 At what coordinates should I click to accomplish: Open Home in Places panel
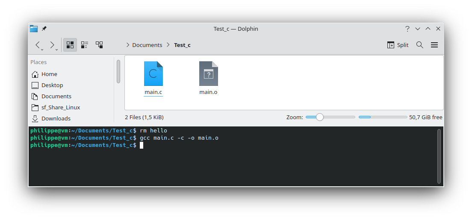click(x=49, y=74)
